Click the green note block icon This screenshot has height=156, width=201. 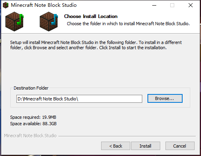pos(14,22)
